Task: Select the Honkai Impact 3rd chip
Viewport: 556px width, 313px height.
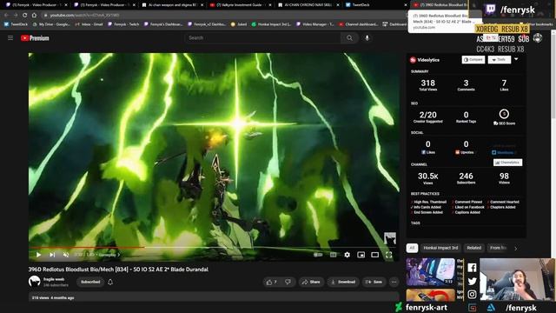Action: (x=440, y=248)
